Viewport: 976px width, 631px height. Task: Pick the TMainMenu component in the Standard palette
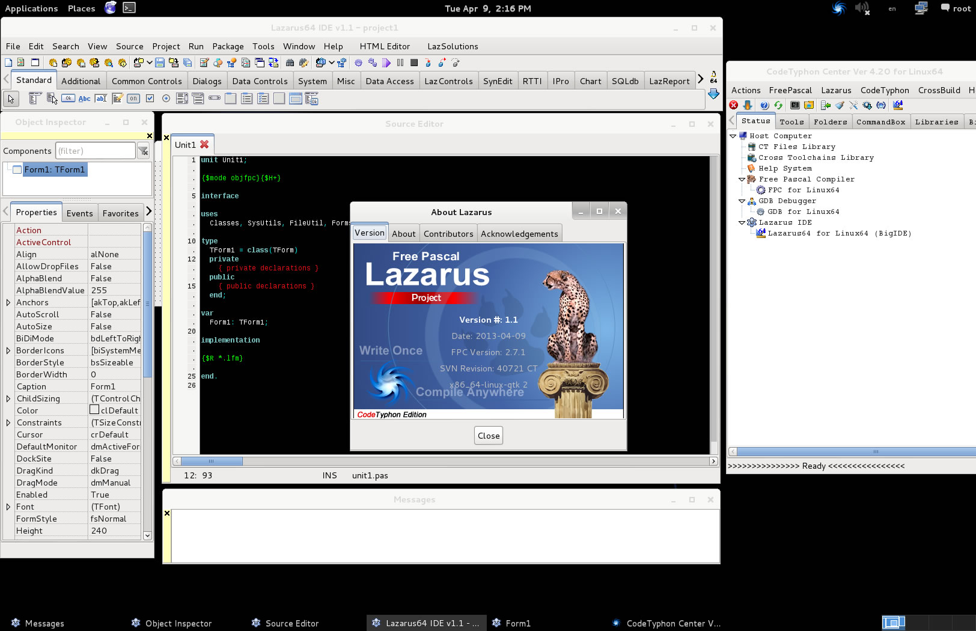click(35, 99)
